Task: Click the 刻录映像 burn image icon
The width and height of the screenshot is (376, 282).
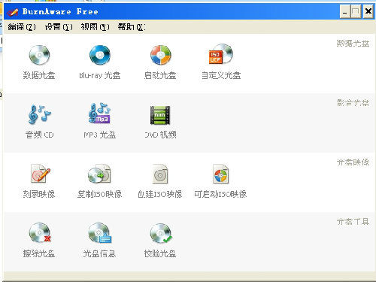Action: 40,174
